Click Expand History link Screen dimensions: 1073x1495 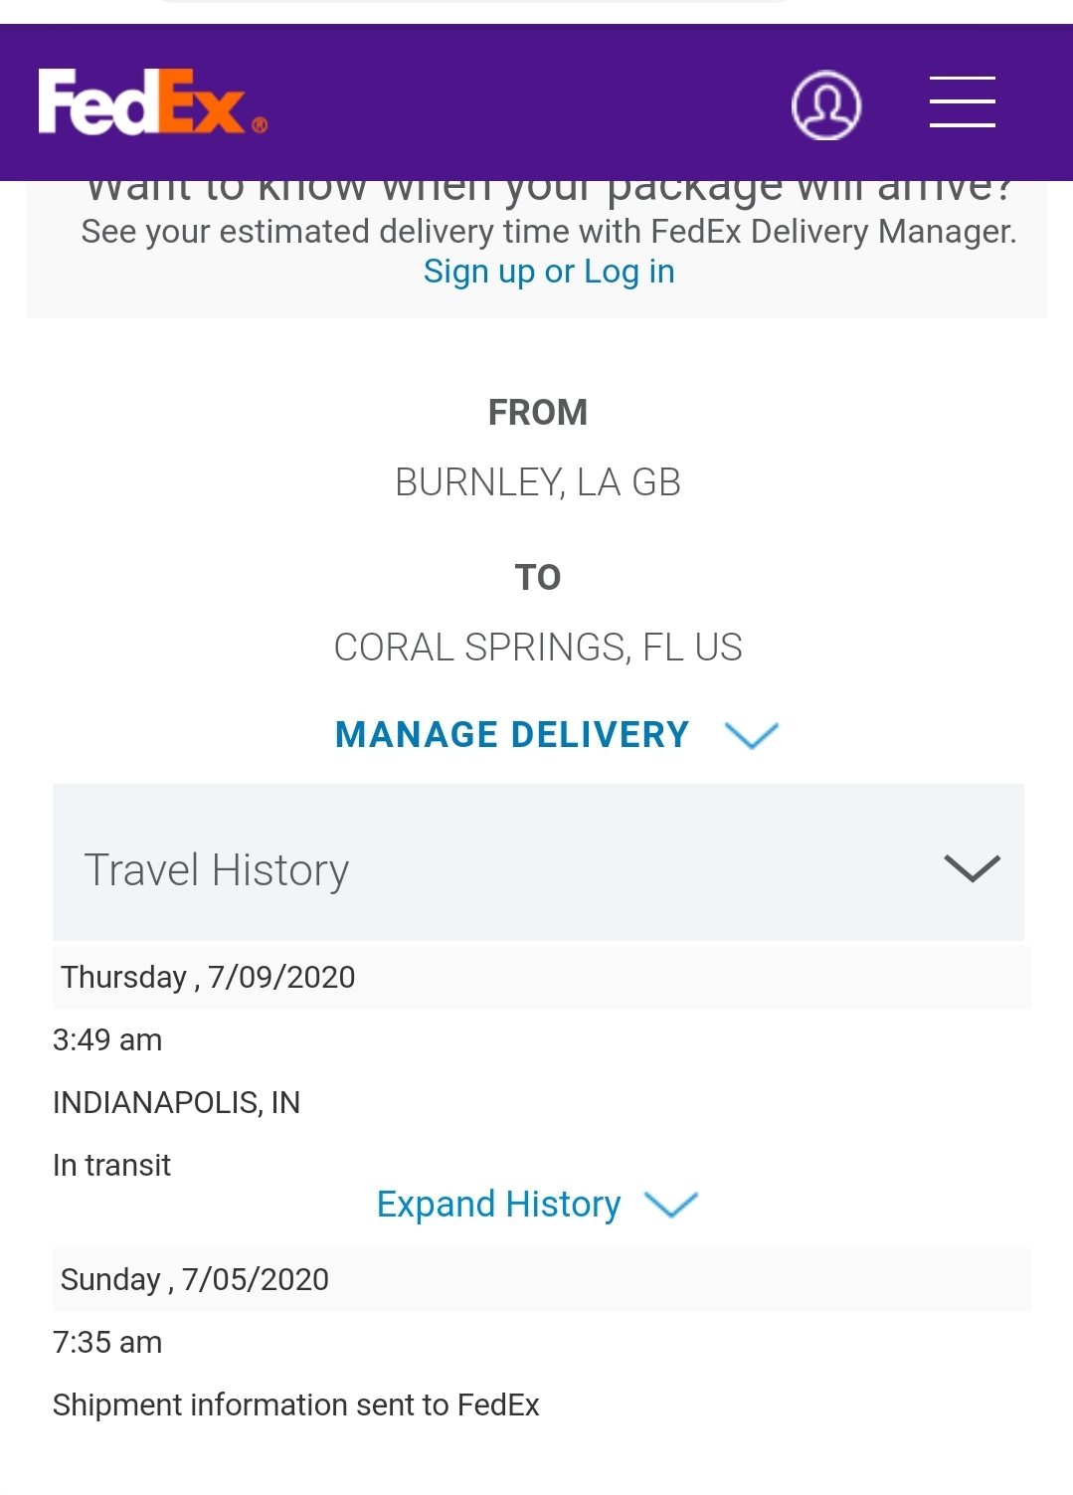[x=498, y=1204]
